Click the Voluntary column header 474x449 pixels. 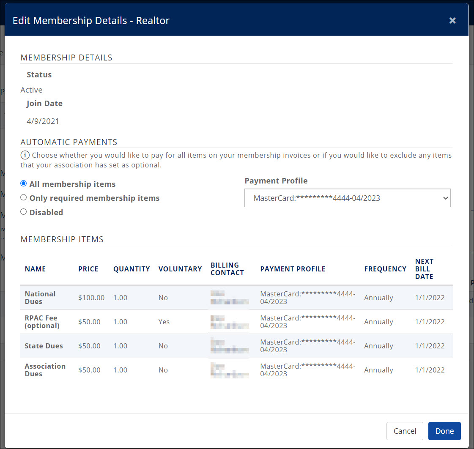tap(180, 269)
